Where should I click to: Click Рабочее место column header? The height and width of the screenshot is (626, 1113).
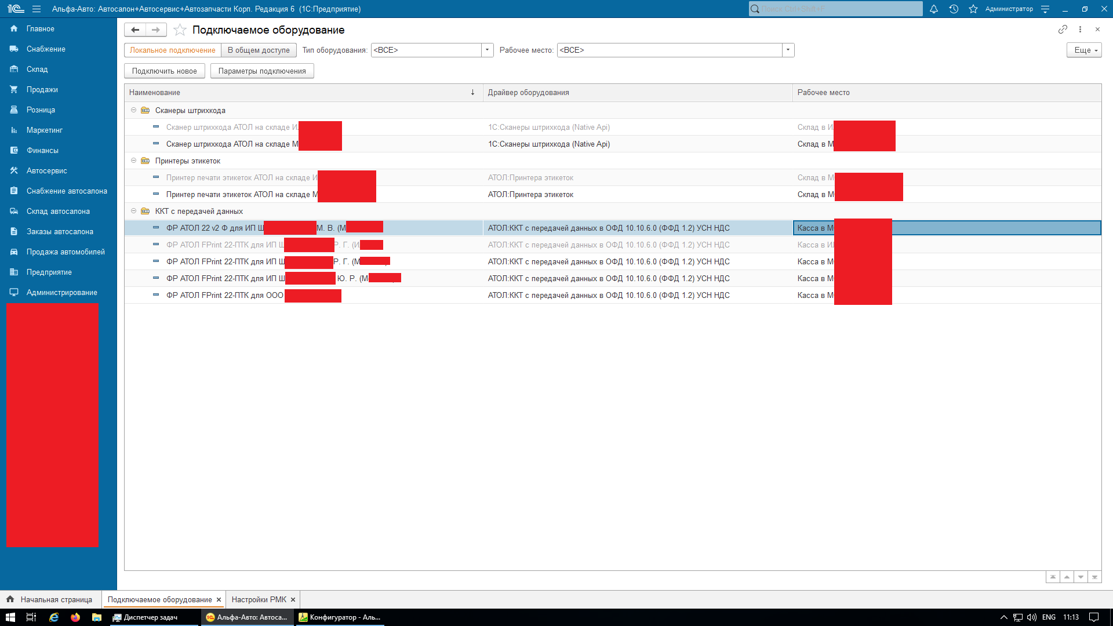(947, 92)
